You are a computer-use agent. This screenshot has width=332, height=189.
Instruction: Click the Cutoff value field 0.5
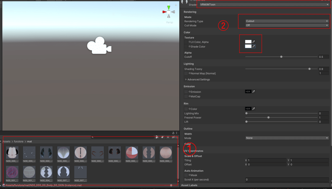[x=323, y=57]
